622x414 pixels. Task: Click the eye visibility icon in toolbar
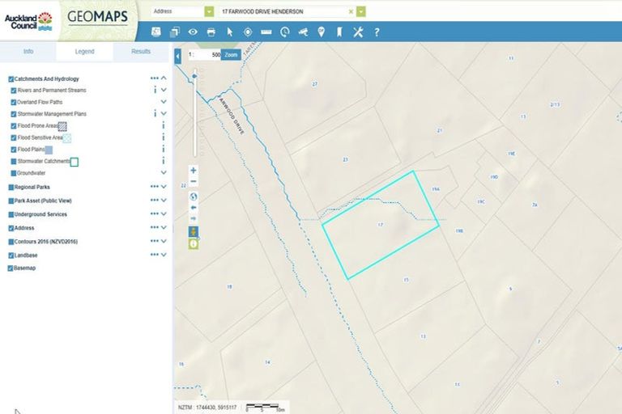pos(193,32)
